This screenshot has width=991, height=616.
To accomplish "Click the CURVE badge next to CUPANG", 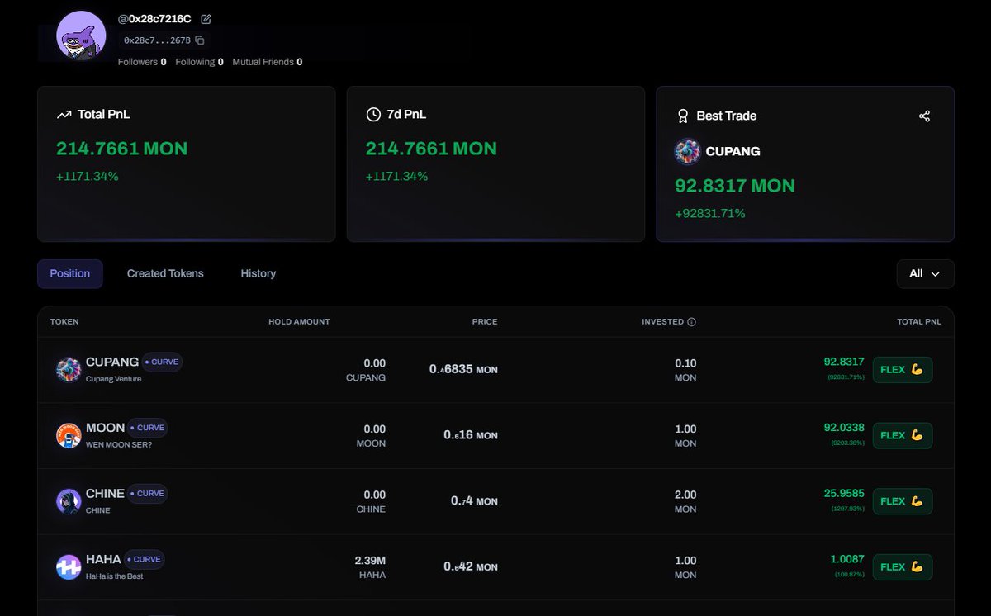I will tap(162, 362).
